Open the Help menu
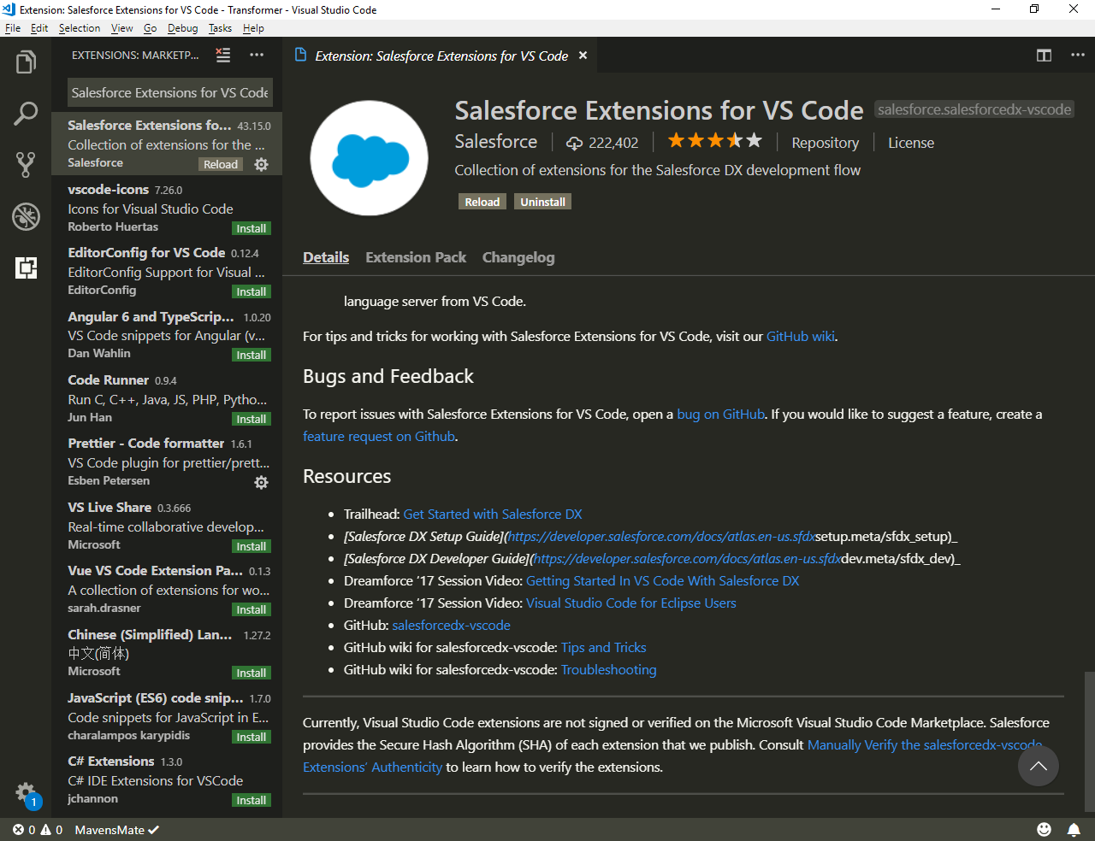This screenshot has height=841, width=1095. (253, 28)
